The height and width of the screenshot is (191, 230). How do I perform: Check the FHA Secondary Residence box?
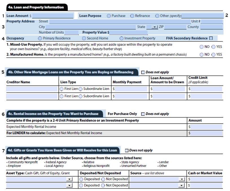(211, 38)
